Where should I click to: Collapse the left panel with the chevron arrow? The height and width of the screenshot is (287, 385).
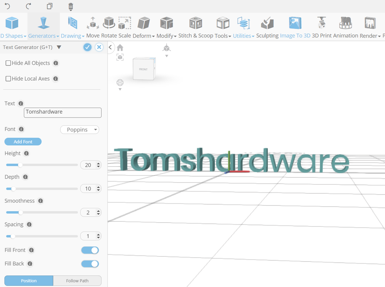click(x=110, y=47)
